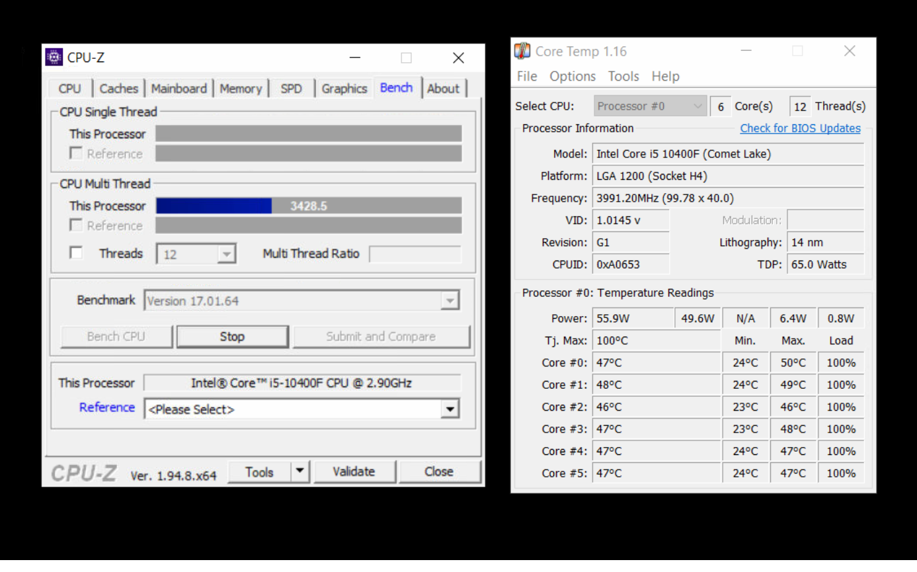The width and height of the screenshot is (917, 572).
Task: Click the Core Temp app icon in title bar
Action: click(x=522, y=51)
